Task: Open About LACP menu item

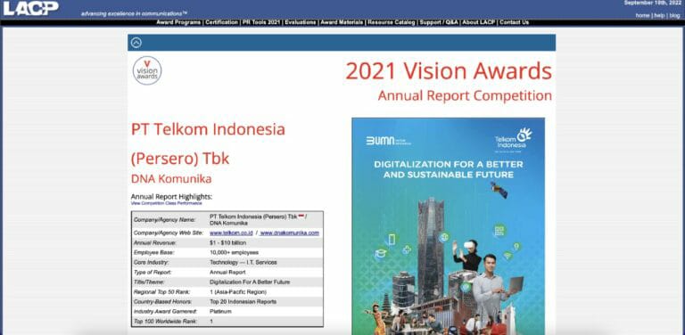Action: point(478,22)
